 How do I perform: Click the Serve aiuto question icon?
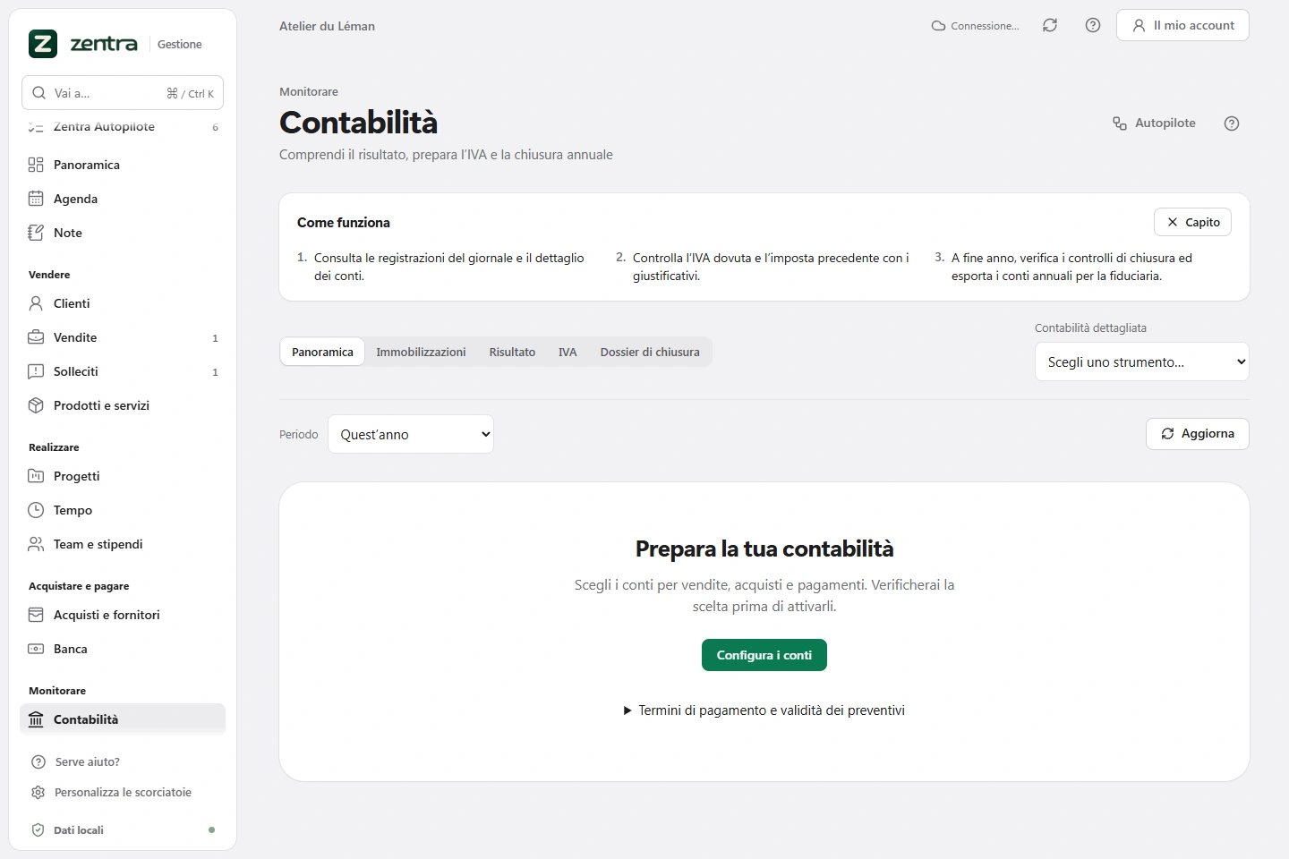pyautogui.click(x=38, y=762)
